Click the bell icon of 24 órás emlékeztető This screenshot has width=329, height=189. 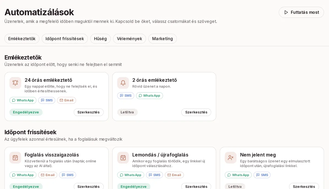point(15,83)
